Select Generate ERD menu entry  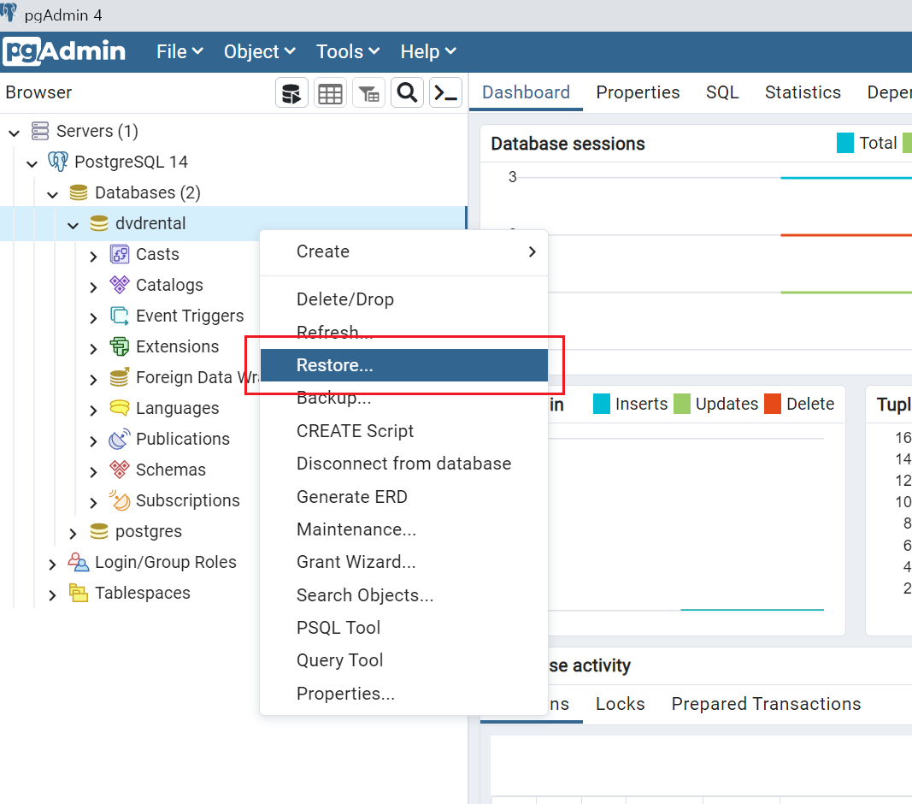pos(404,497)
